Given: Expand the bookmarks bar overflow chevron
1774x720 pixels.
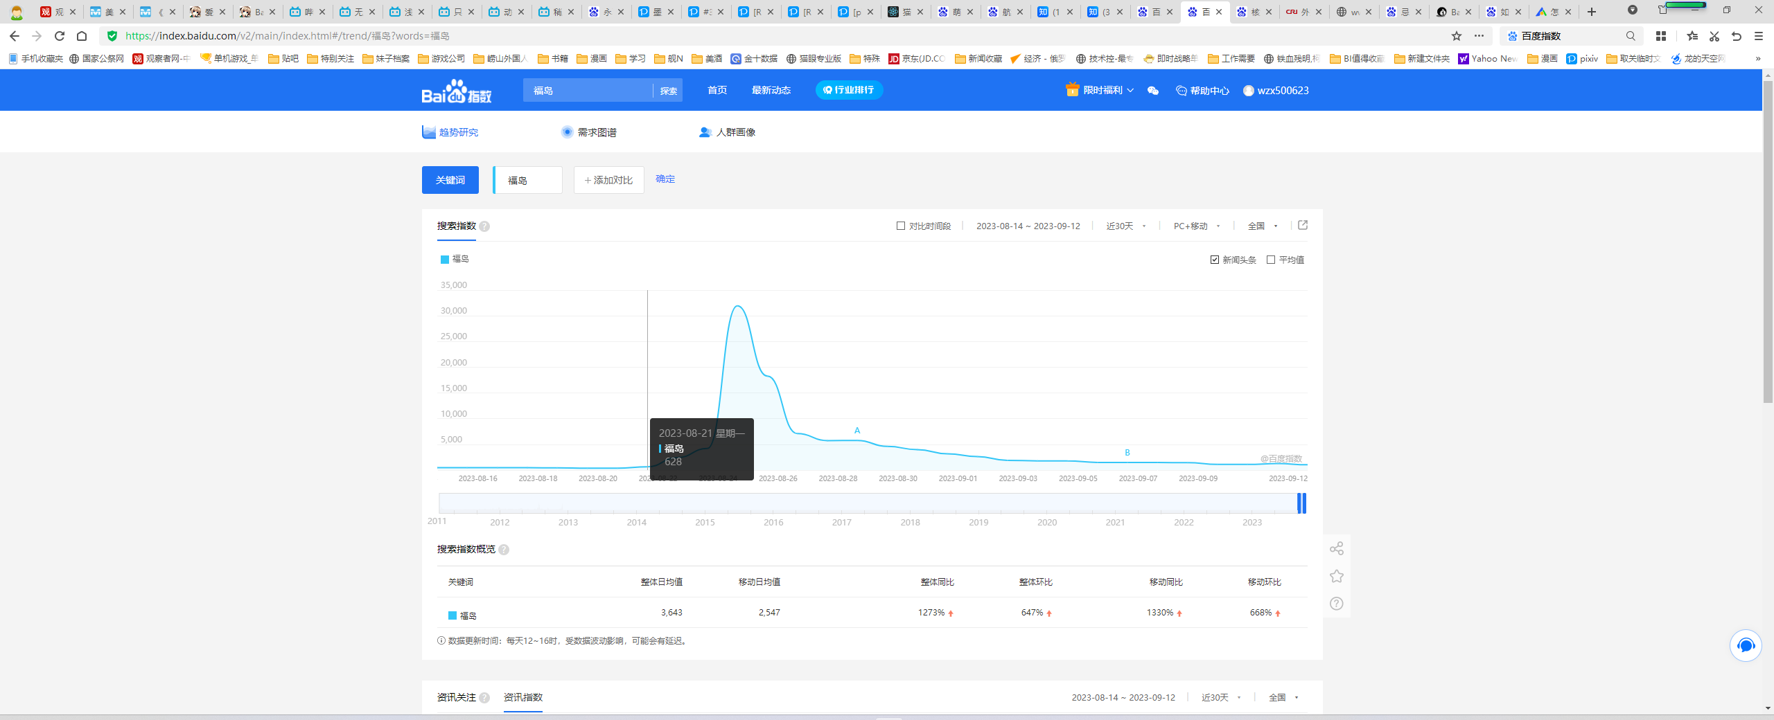Looking at the screenshot, I should click(1758, 59).
